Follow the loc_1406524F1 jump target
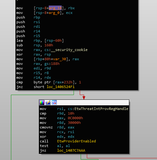The height and width of the screenshot is (160, 157). (x=60, y=87)
